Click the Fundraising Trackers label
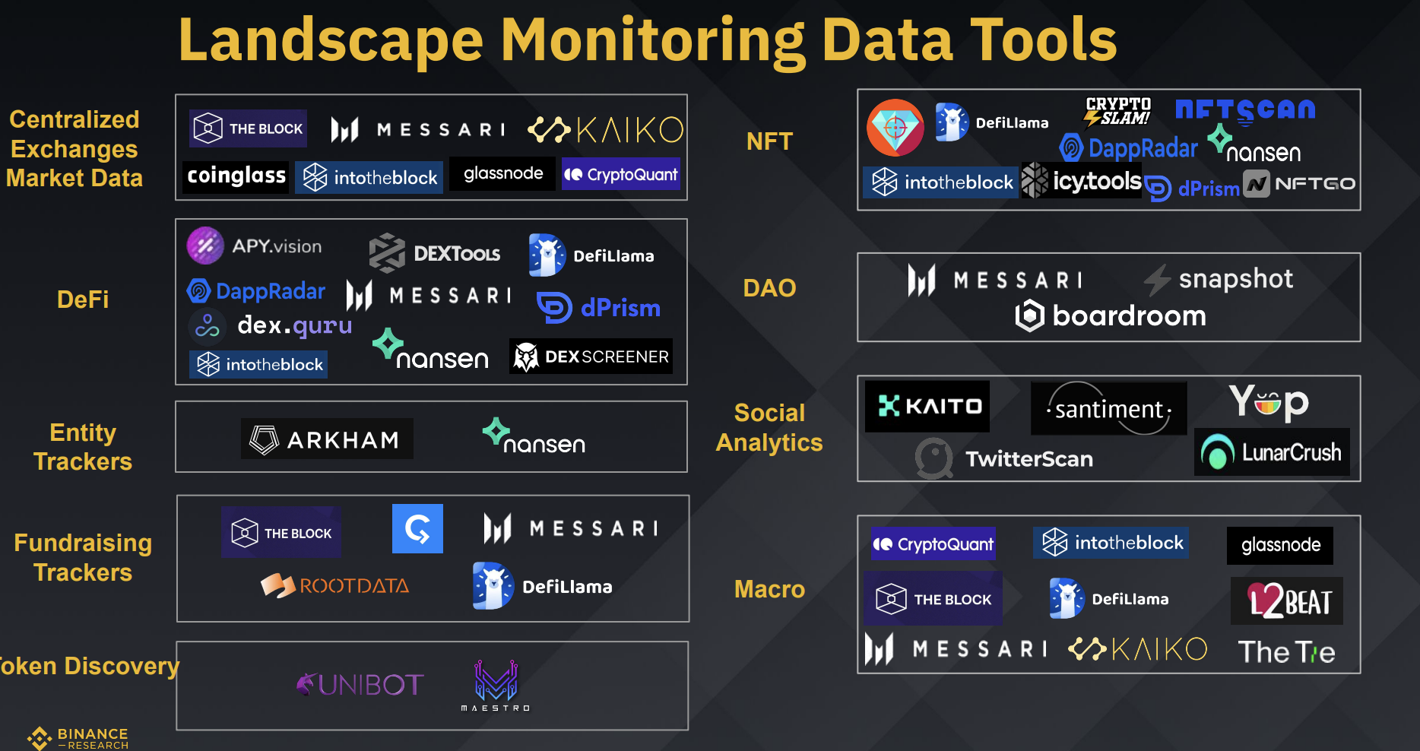 coord(83,557)
